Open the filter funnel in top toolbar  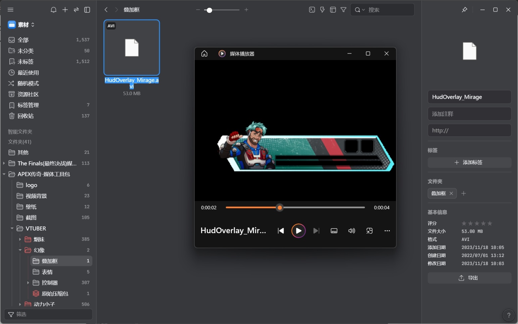point(343,10)
